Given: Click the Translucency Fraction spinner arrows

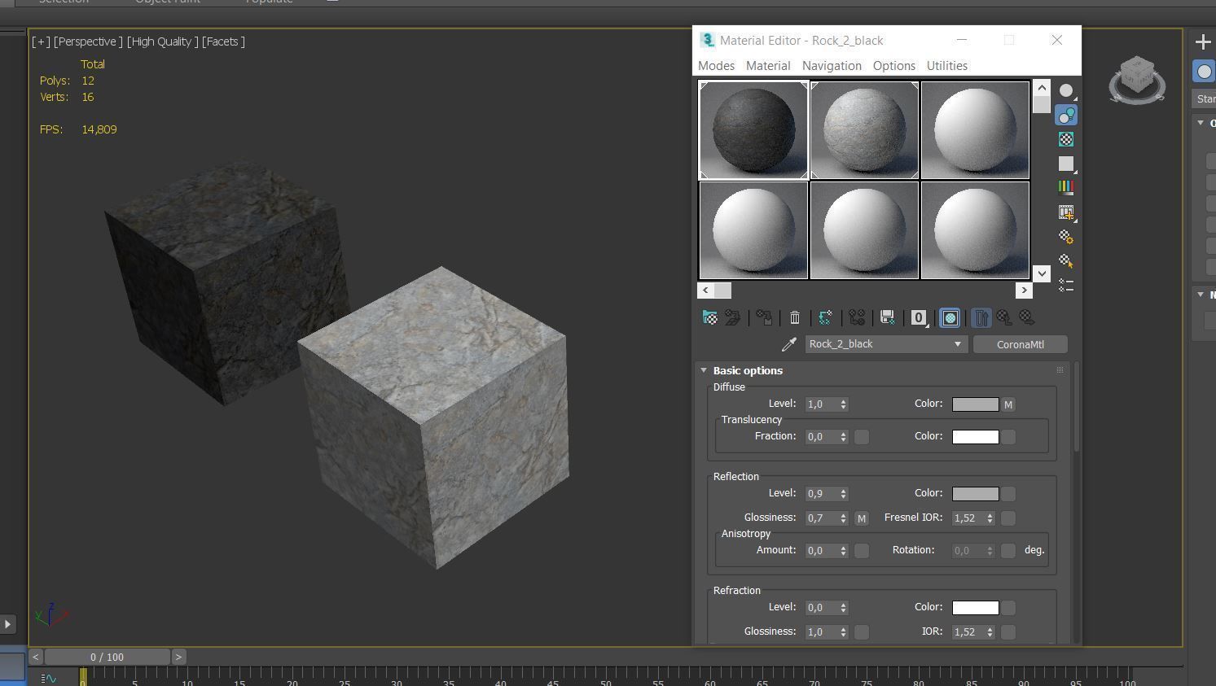Looking at the screenshot, I should coord(843,437).
